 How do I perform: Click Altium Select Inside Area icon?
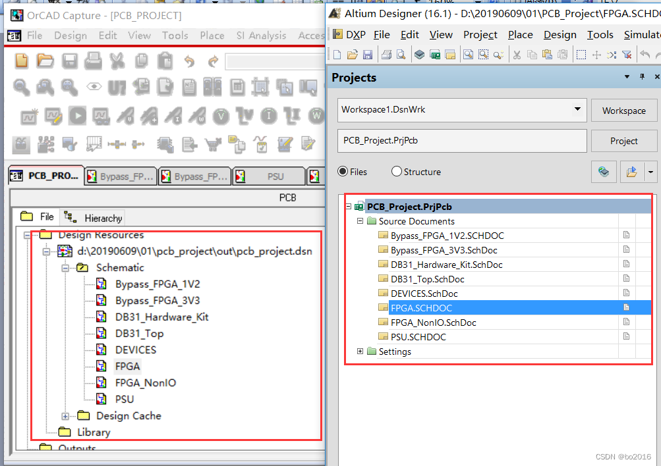(581, 55)
